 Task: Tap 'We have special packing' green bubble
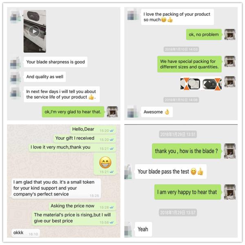click(x=189, y=64)
